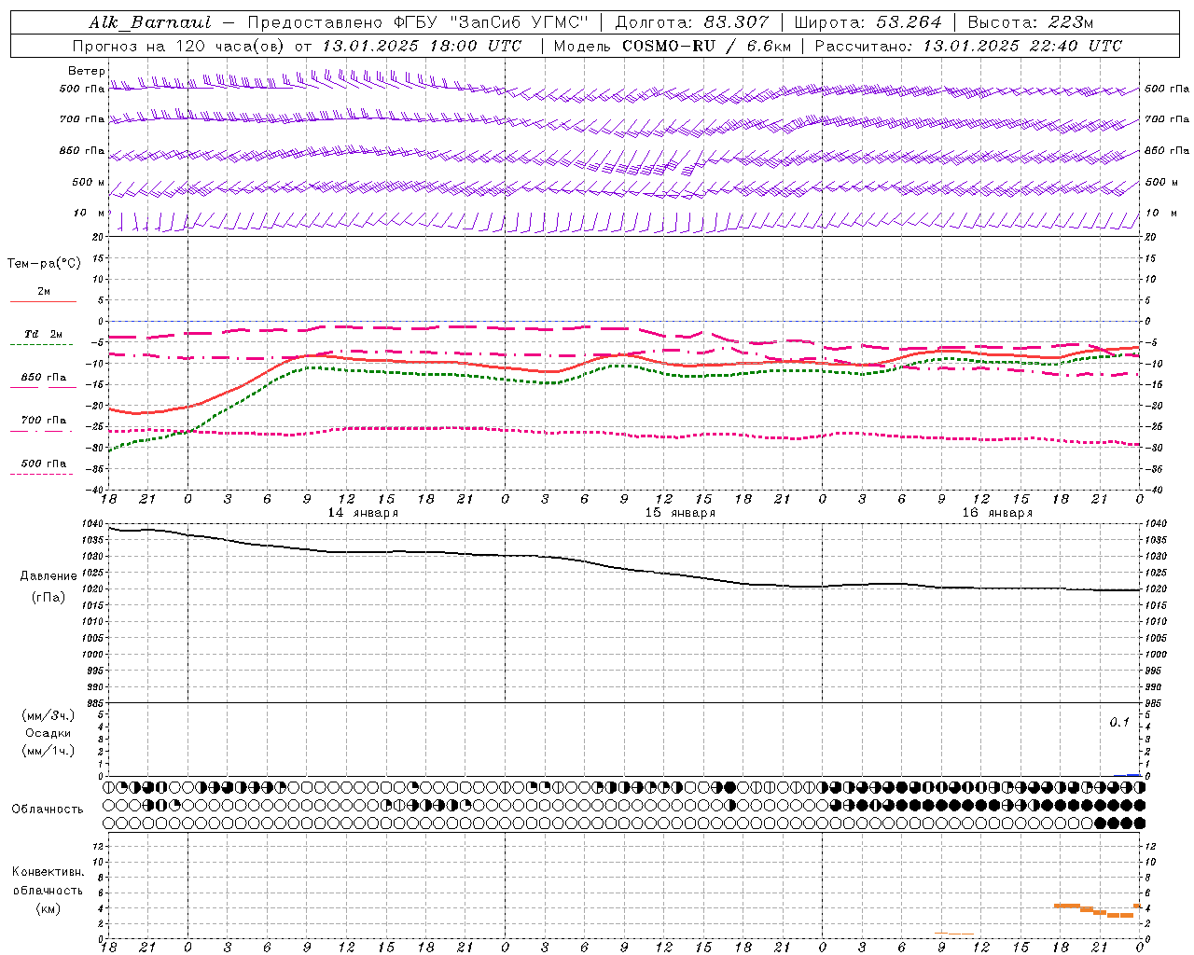Click the 'Давление' pressure panel label
The image size is (1194, 955).
[x=49, y=576]
